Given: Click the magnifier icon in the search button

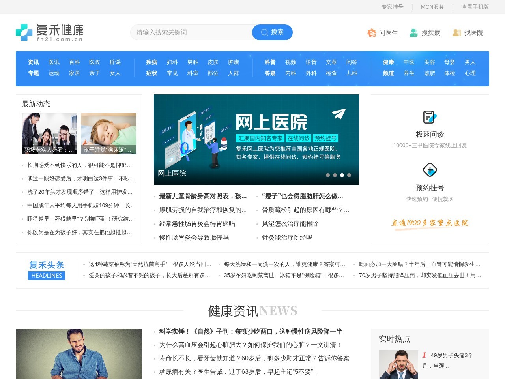Looking at the screenshot, I should click(264, 32).
